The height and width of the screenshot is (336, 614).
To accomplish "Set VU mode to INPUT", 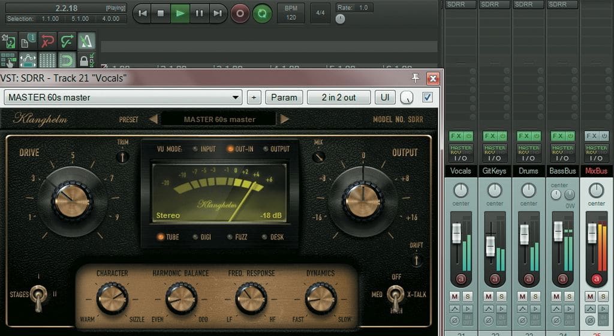I will coord(204,149).
